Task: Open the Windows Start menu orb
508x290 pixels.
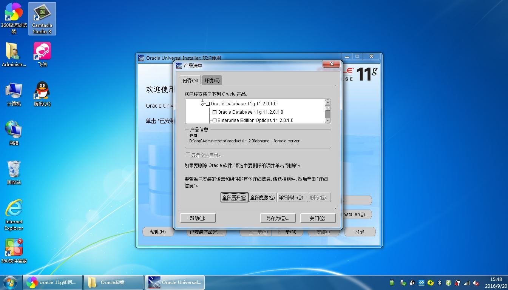Action: pyautogui.click(x=9, y=282)
